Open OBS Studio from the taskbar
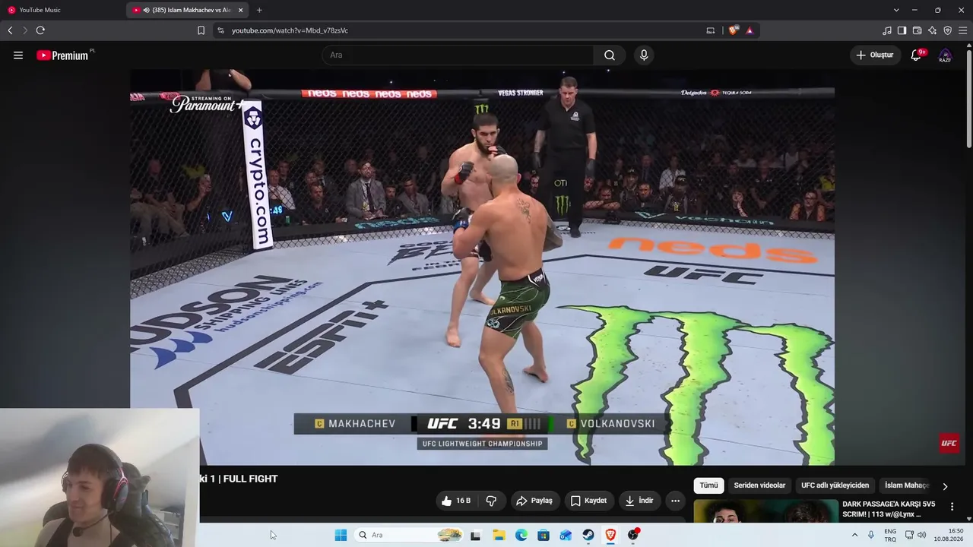This screenshot has height=547, width=973. pyautogui.click(x=633, y=535)
